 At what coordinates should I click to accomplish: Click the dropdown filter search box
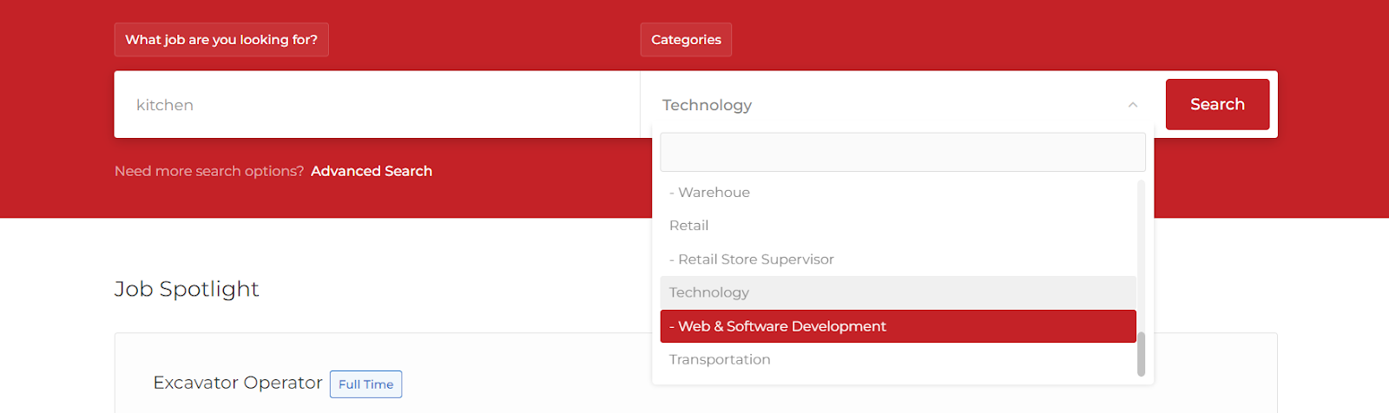click(902, 152)
